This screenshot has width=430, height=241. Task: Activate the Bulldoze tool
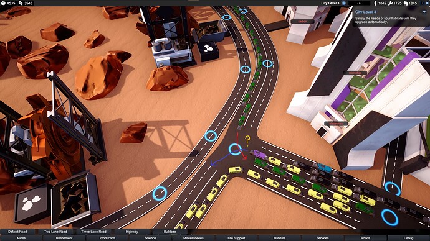(170, 232)
